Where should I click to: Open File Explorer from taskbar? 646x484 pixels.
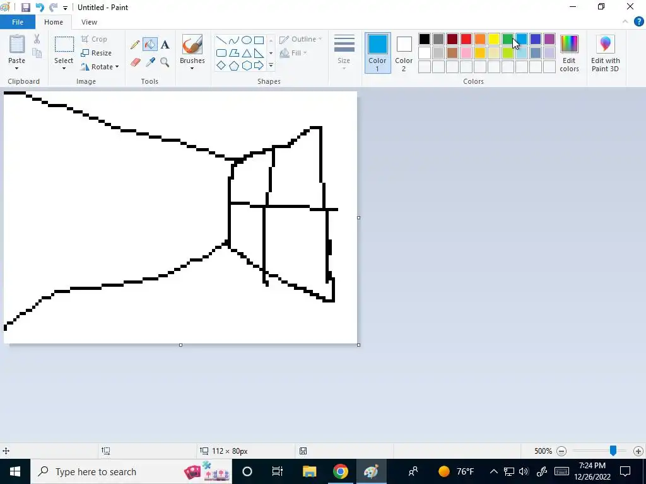(309, 471)
